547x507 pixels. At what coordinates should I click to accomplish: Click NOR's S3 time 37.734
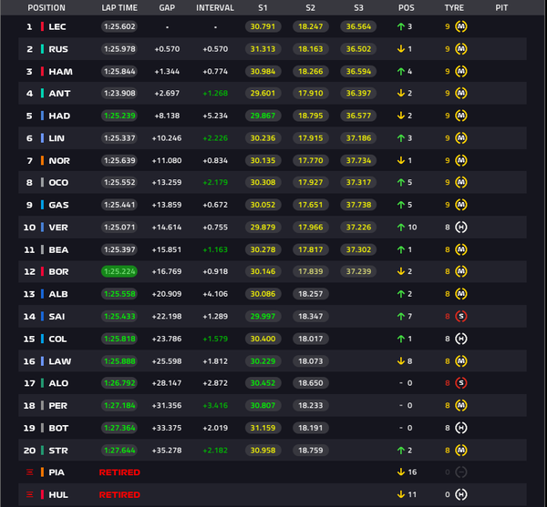click(x=358, y=160)
